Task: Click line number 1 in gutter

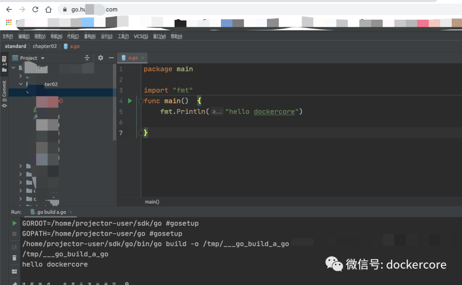Action: 121,69
